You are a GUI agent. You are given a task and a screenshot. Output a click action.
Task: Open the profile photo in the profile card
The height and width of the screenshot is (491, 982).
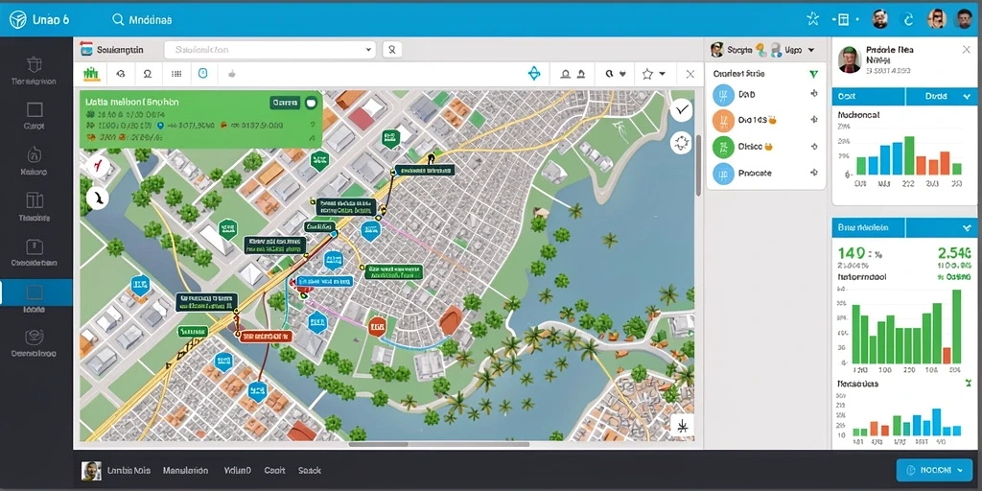pos(850,59)
